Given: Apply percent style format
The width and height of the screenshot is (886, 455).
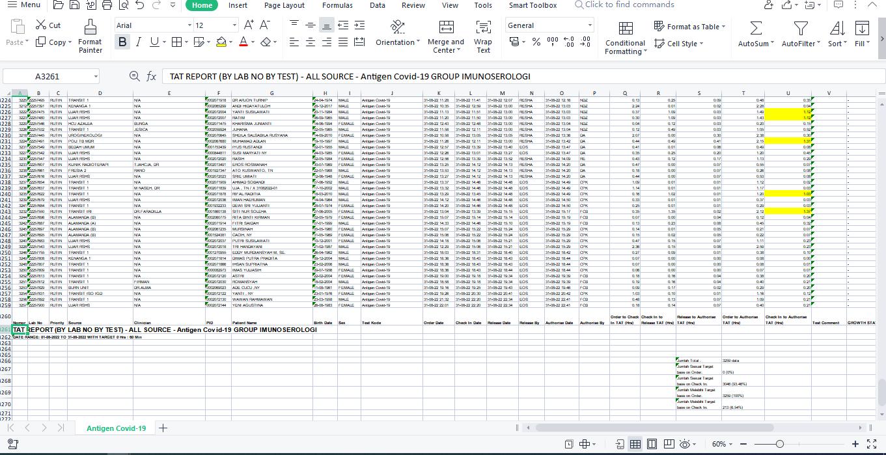Looking at the screenshot, I should click(536, 42).
